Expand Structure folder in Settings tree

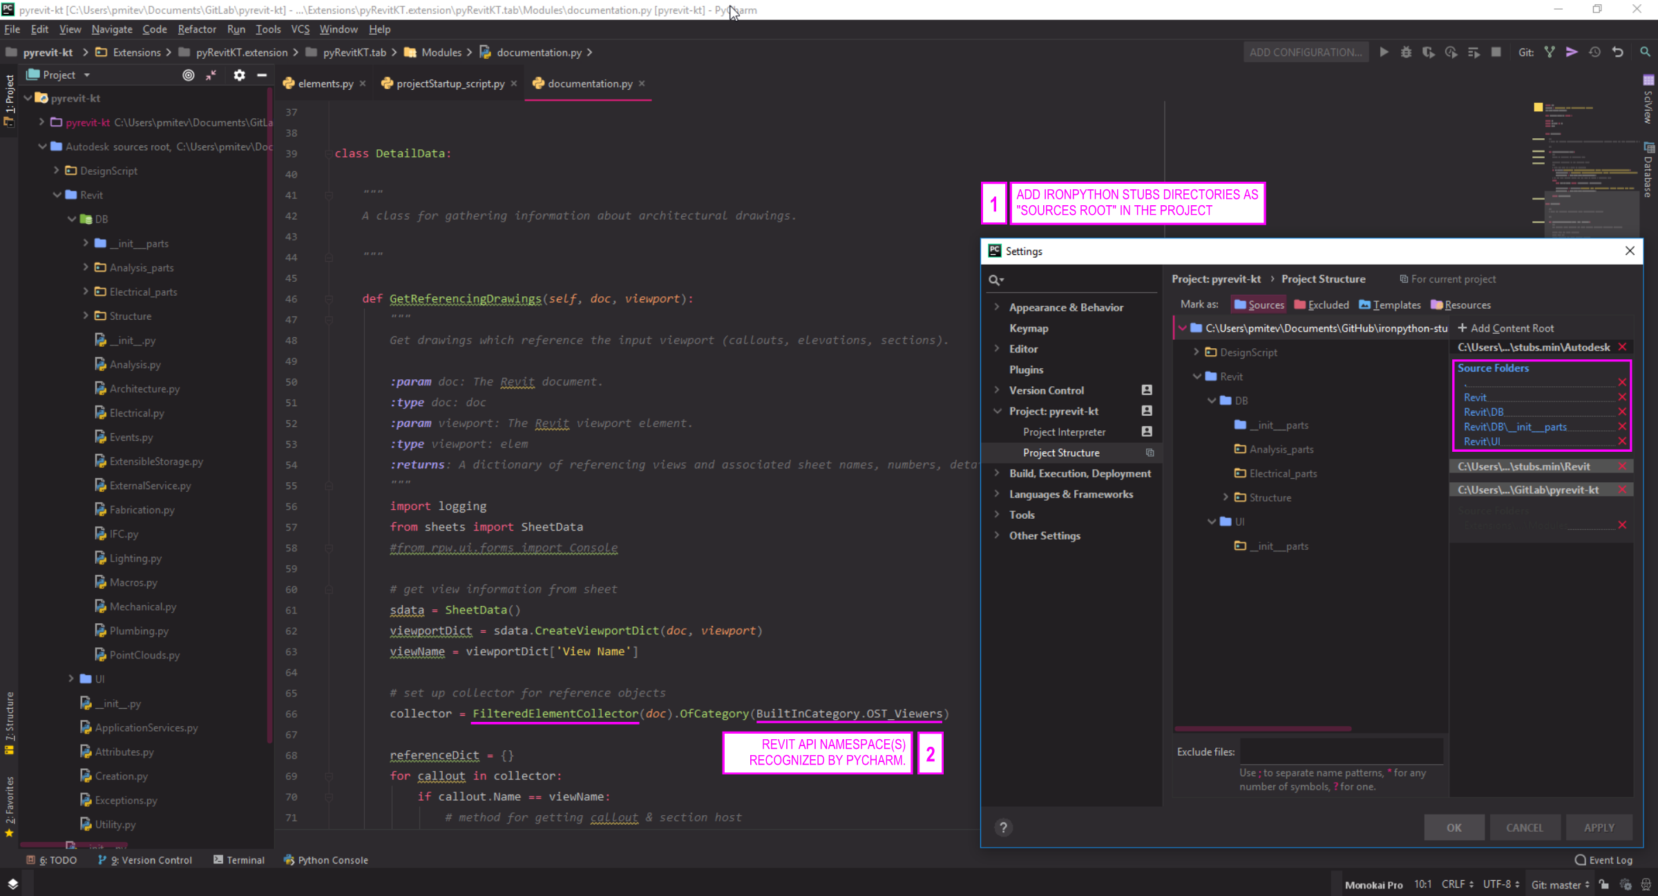click(1226, 497)
